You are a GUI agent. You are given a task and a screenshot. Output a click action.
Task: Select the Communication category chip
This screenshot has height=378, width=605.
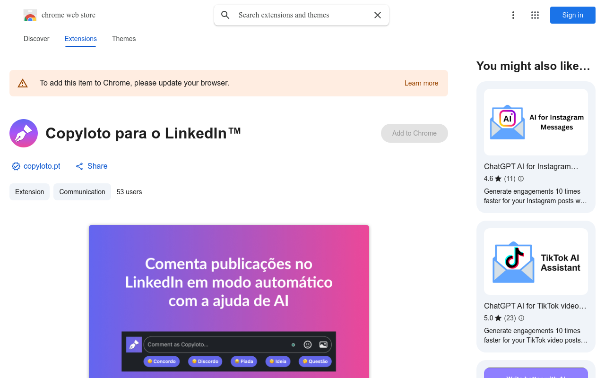click(x=82, y=192)
